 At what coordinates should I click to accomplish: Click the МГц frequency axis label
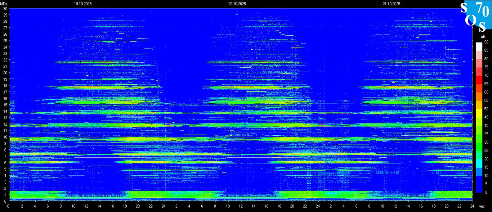(4, 4)
